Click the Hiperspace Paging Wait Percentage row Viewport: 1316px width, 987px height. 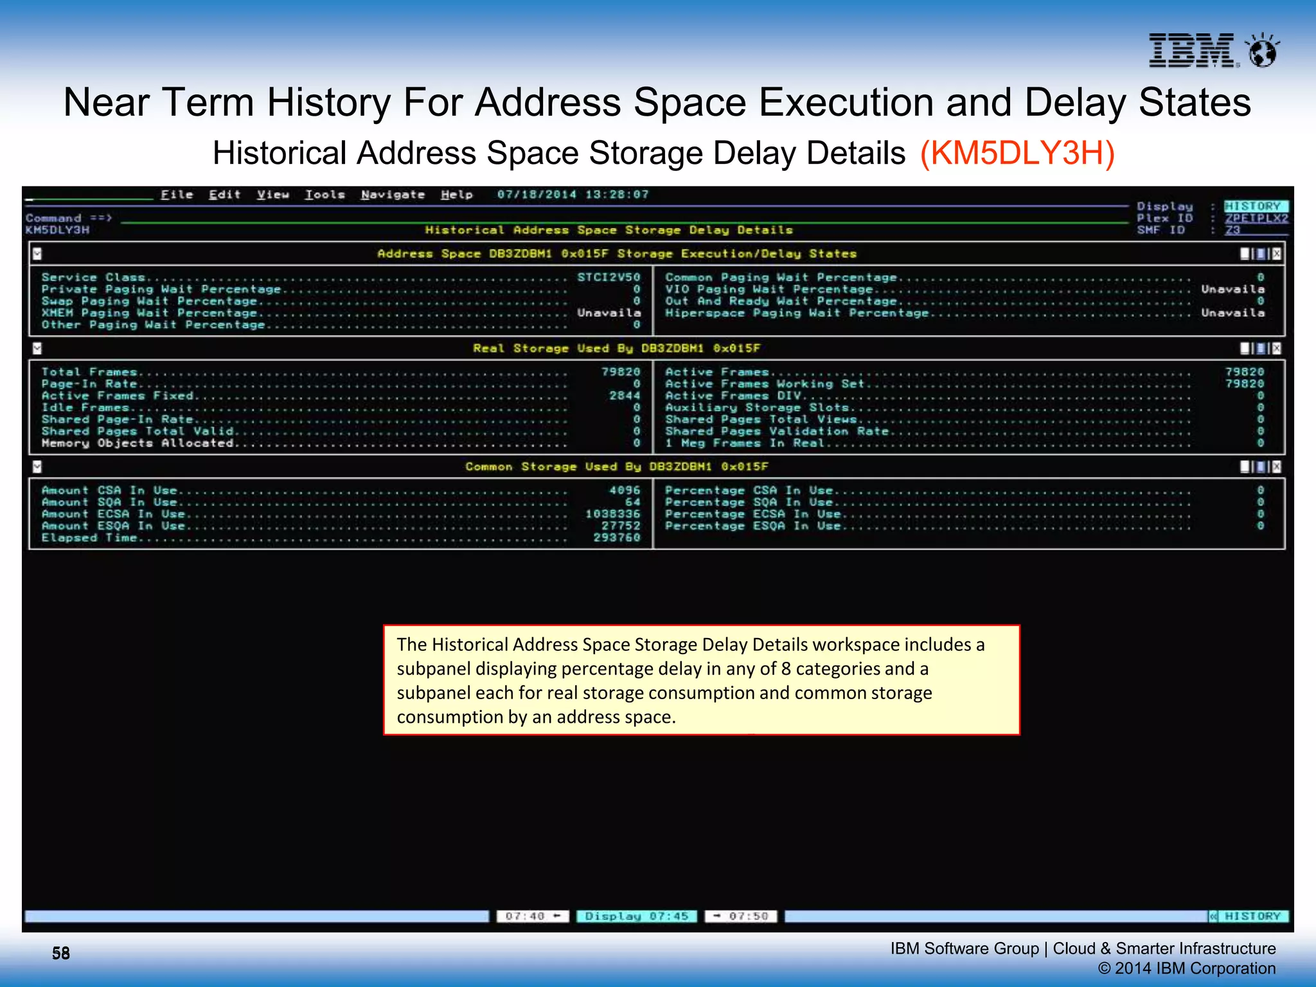(x=965, y=313)
